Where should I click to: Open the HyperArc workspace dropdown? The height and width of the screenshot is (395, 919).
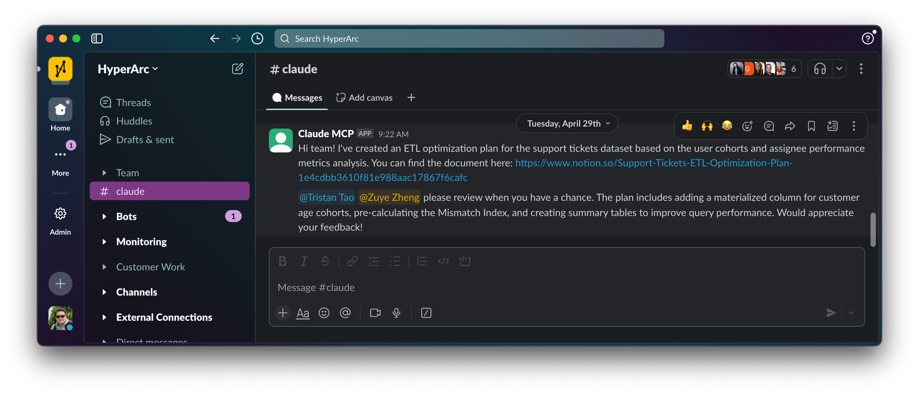127,69
